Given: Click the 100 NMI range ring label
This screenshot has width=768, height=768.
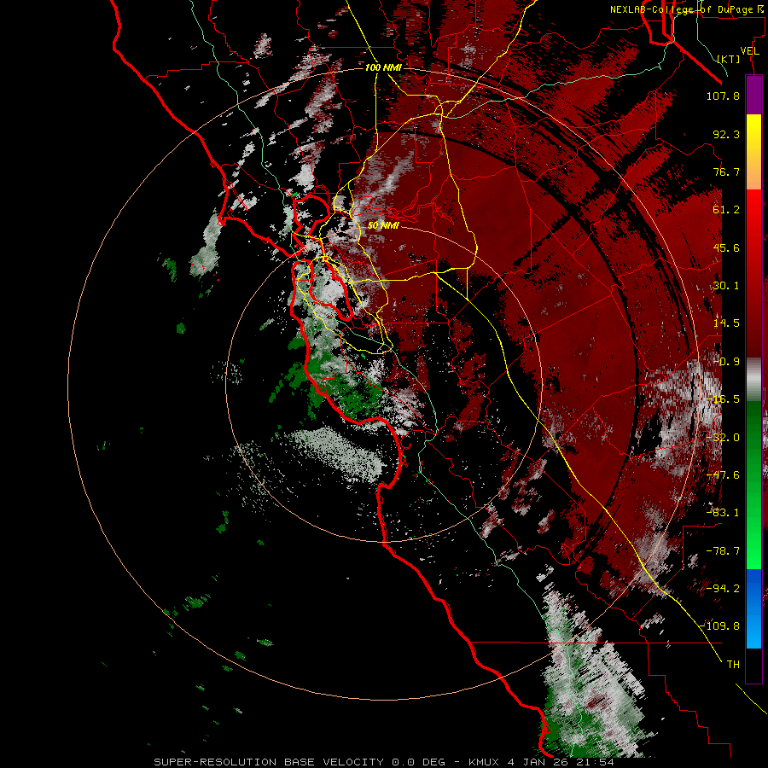Looking at the screenshot, I should (383, 67).
